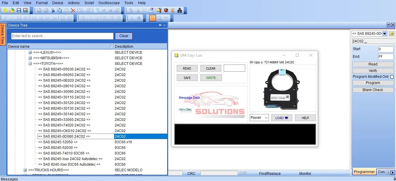This screenshot has height=181, width=396.
Task: Click the open file folder icon
Action: [x=12, y=10]
